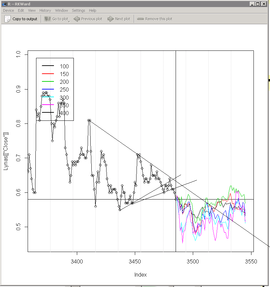Viewport: 270px width, 287px height.
Task: Click the Remove this plot label
Action: tap(159, 19)
